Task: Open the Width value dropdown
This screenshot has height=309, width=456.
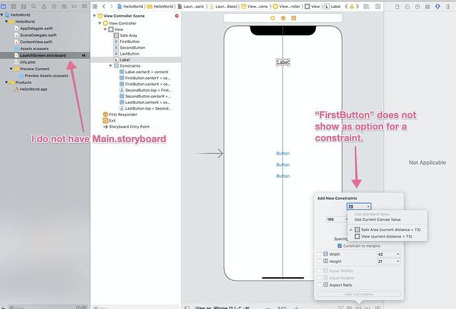Action: click(x=398, y=254)
